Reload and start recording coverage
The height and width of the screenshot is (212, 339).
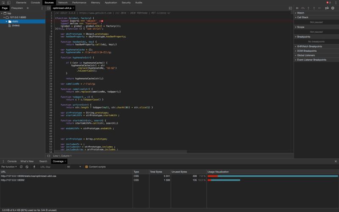(x=21, y=167)
